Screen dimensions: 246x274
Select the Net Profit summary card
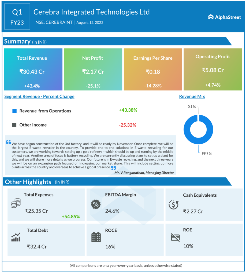pyautogui.click(x=93, y=69)
